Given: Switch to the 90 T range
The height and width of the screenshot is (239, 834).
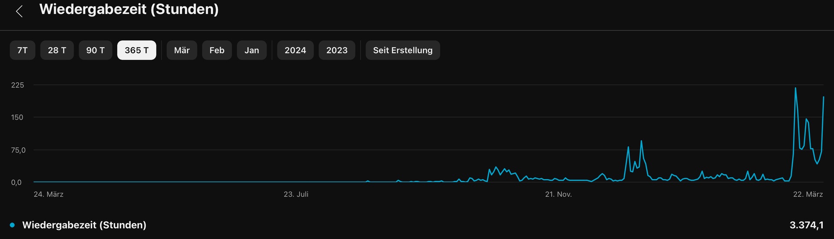Looking at the screenshot, I should click(96, 50).
